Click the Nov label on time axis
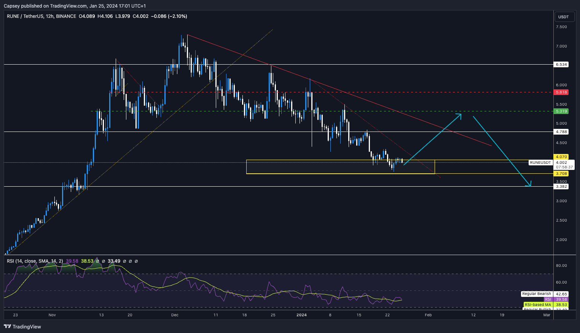The image size is (580, 333). click(x=52, y=315)
